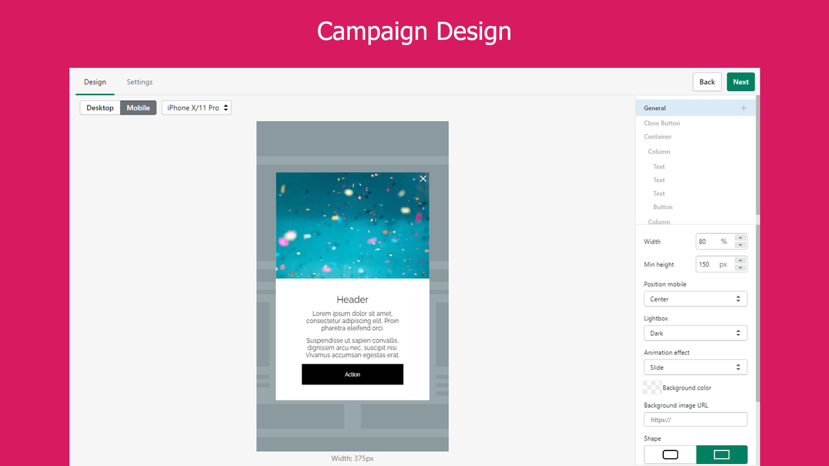Viewport: 829px width, 466px height.
Task: Switch preview to Desktop mode
Action: point(100,107)
